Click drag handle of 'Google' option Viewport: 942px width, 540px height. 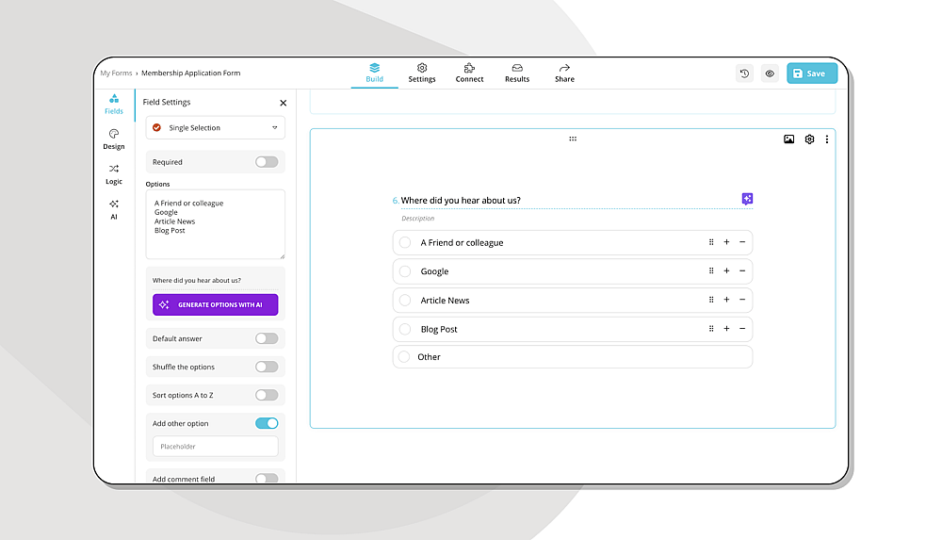point(711,271)
